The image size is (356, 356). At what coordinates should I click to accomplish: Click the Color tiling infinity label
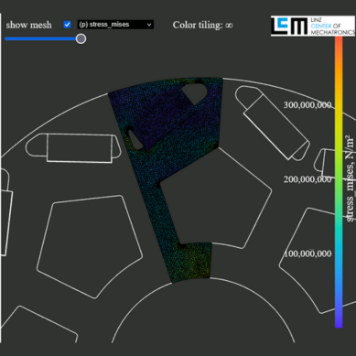pos(203,25)
